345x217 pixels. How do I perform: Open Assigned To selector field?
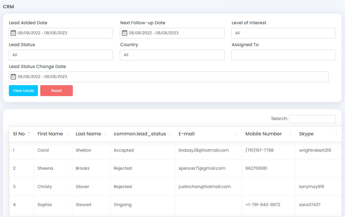pyautogui.click(x=283, y=55)
